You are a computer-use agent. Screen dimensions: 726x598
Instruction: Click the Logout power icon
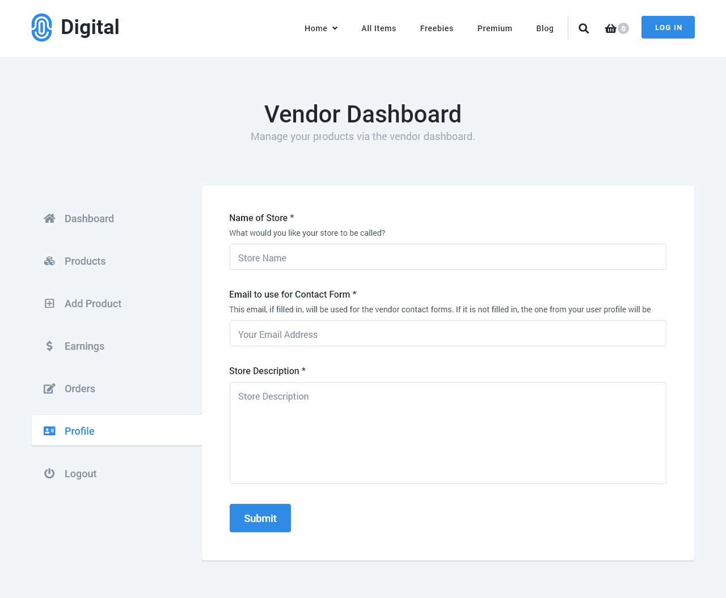tap(49, 474)
